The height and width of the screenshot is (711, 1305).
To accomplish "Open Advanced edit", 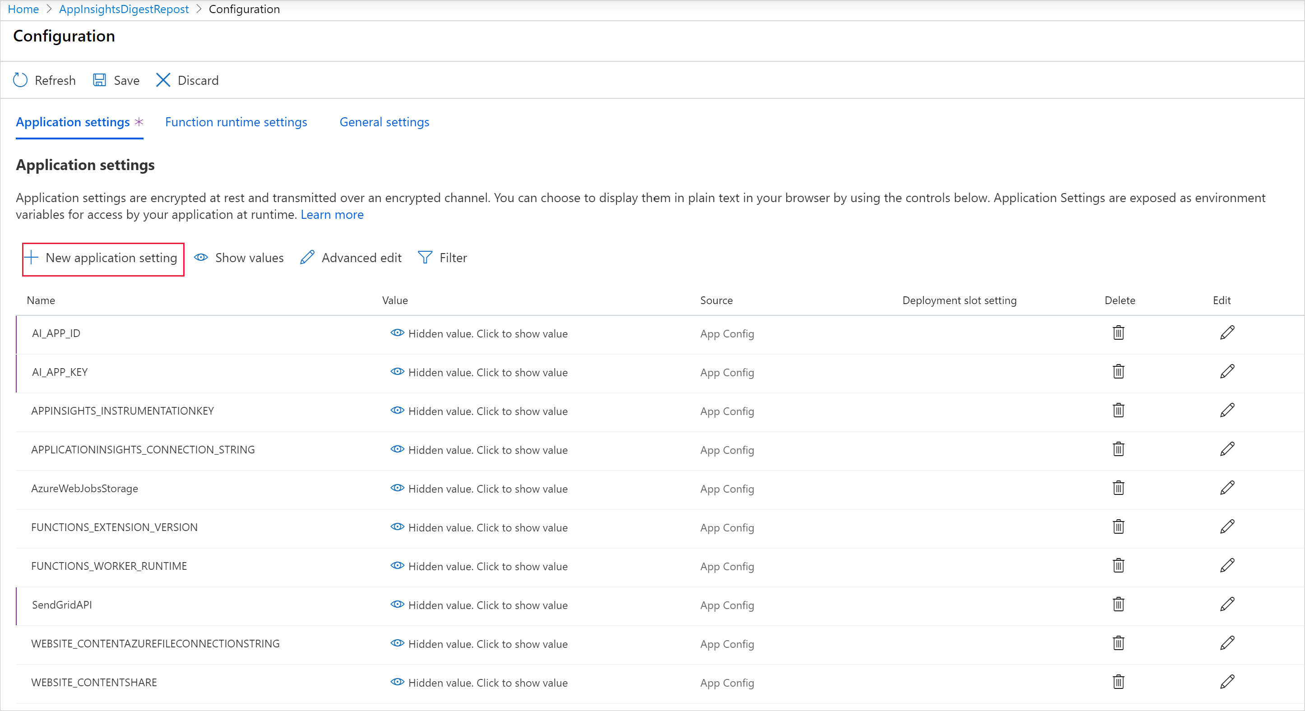I will (351, 258).
